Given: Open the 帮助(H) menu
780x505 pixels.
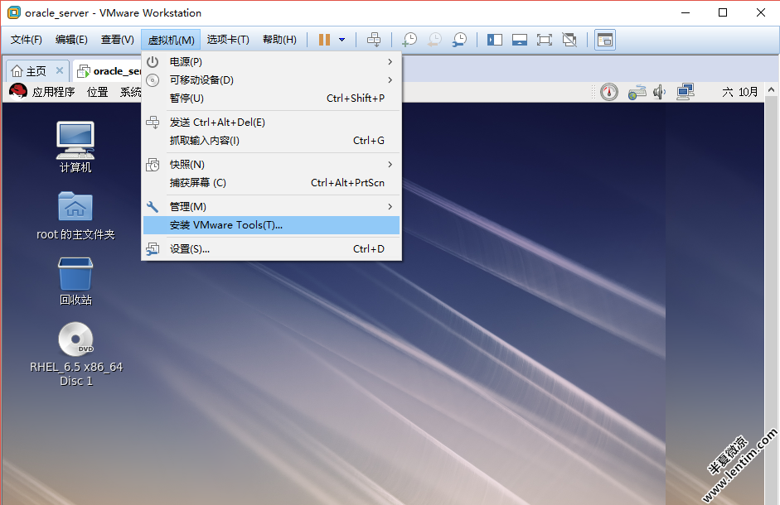Looking at the screenshot, I should [x=279, y=40].
